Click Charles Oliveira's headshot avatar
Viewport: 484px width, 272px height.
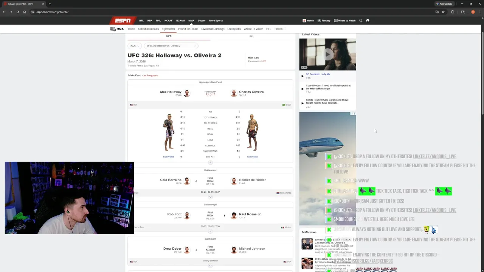coord(234,93)
